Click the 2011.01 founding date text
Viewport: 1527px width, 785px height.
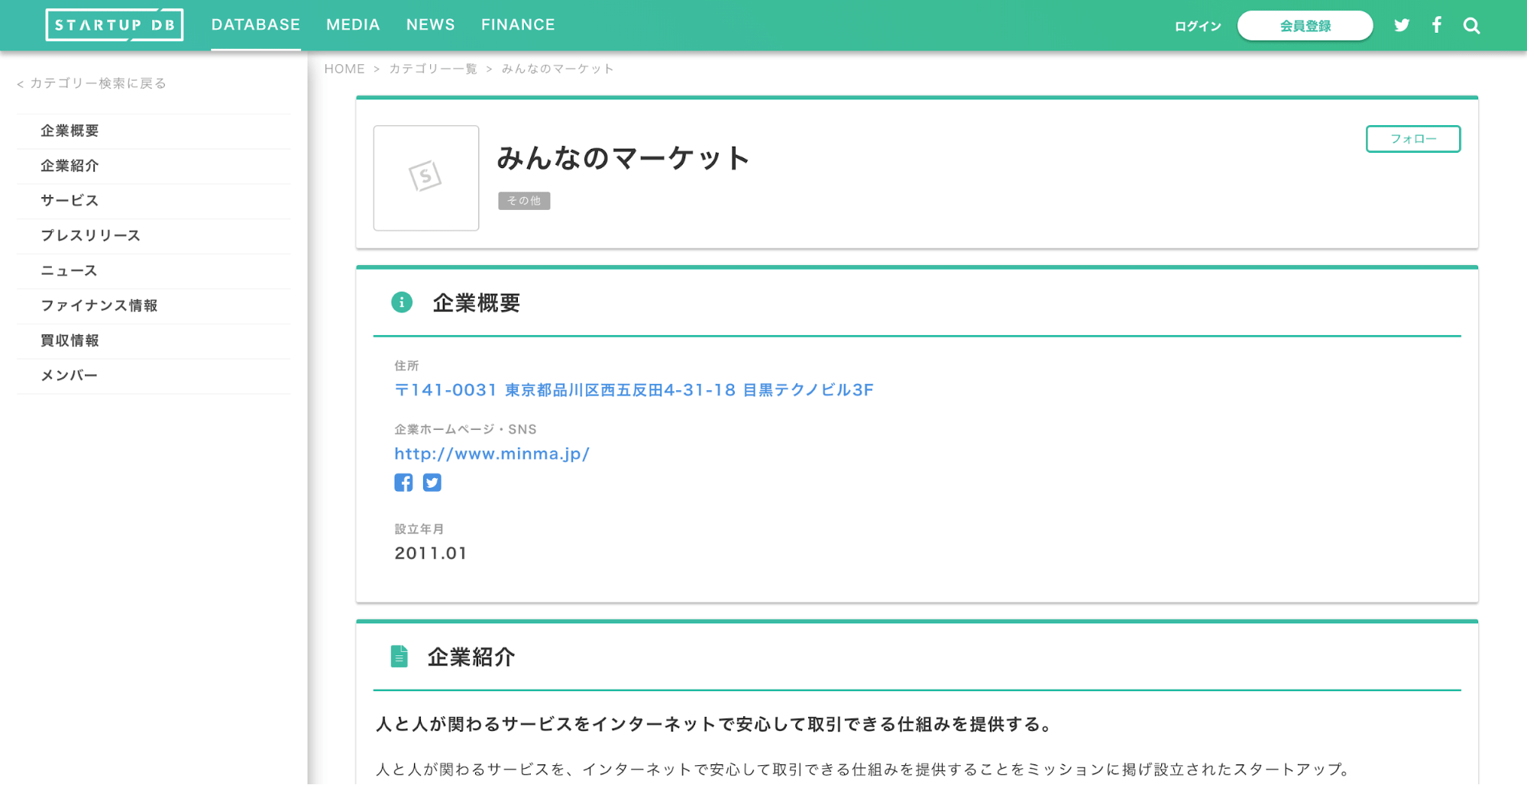point(431,553)
